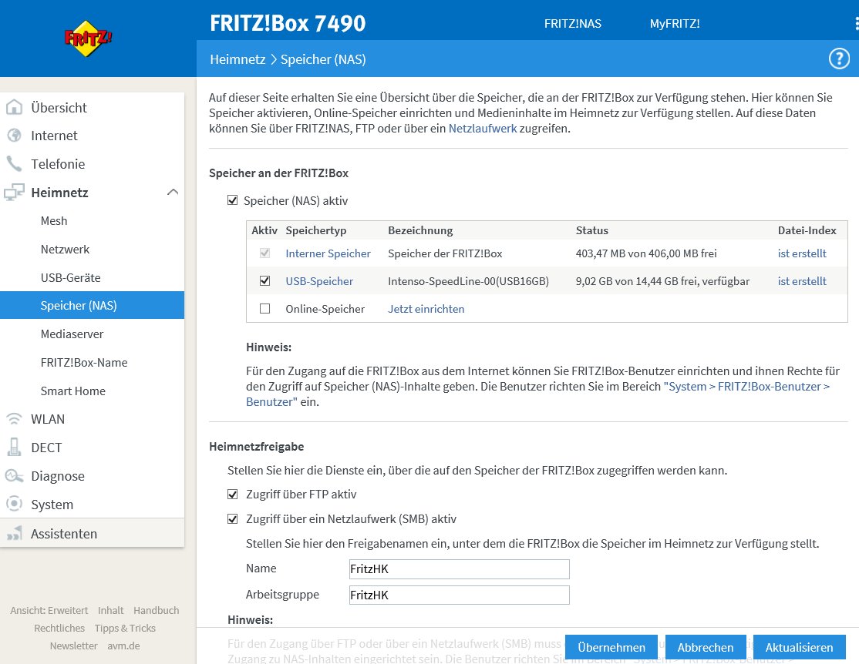Screen dimensions: 859x664
Task: Open the three-dot menu in header
Action: point(856,24)
